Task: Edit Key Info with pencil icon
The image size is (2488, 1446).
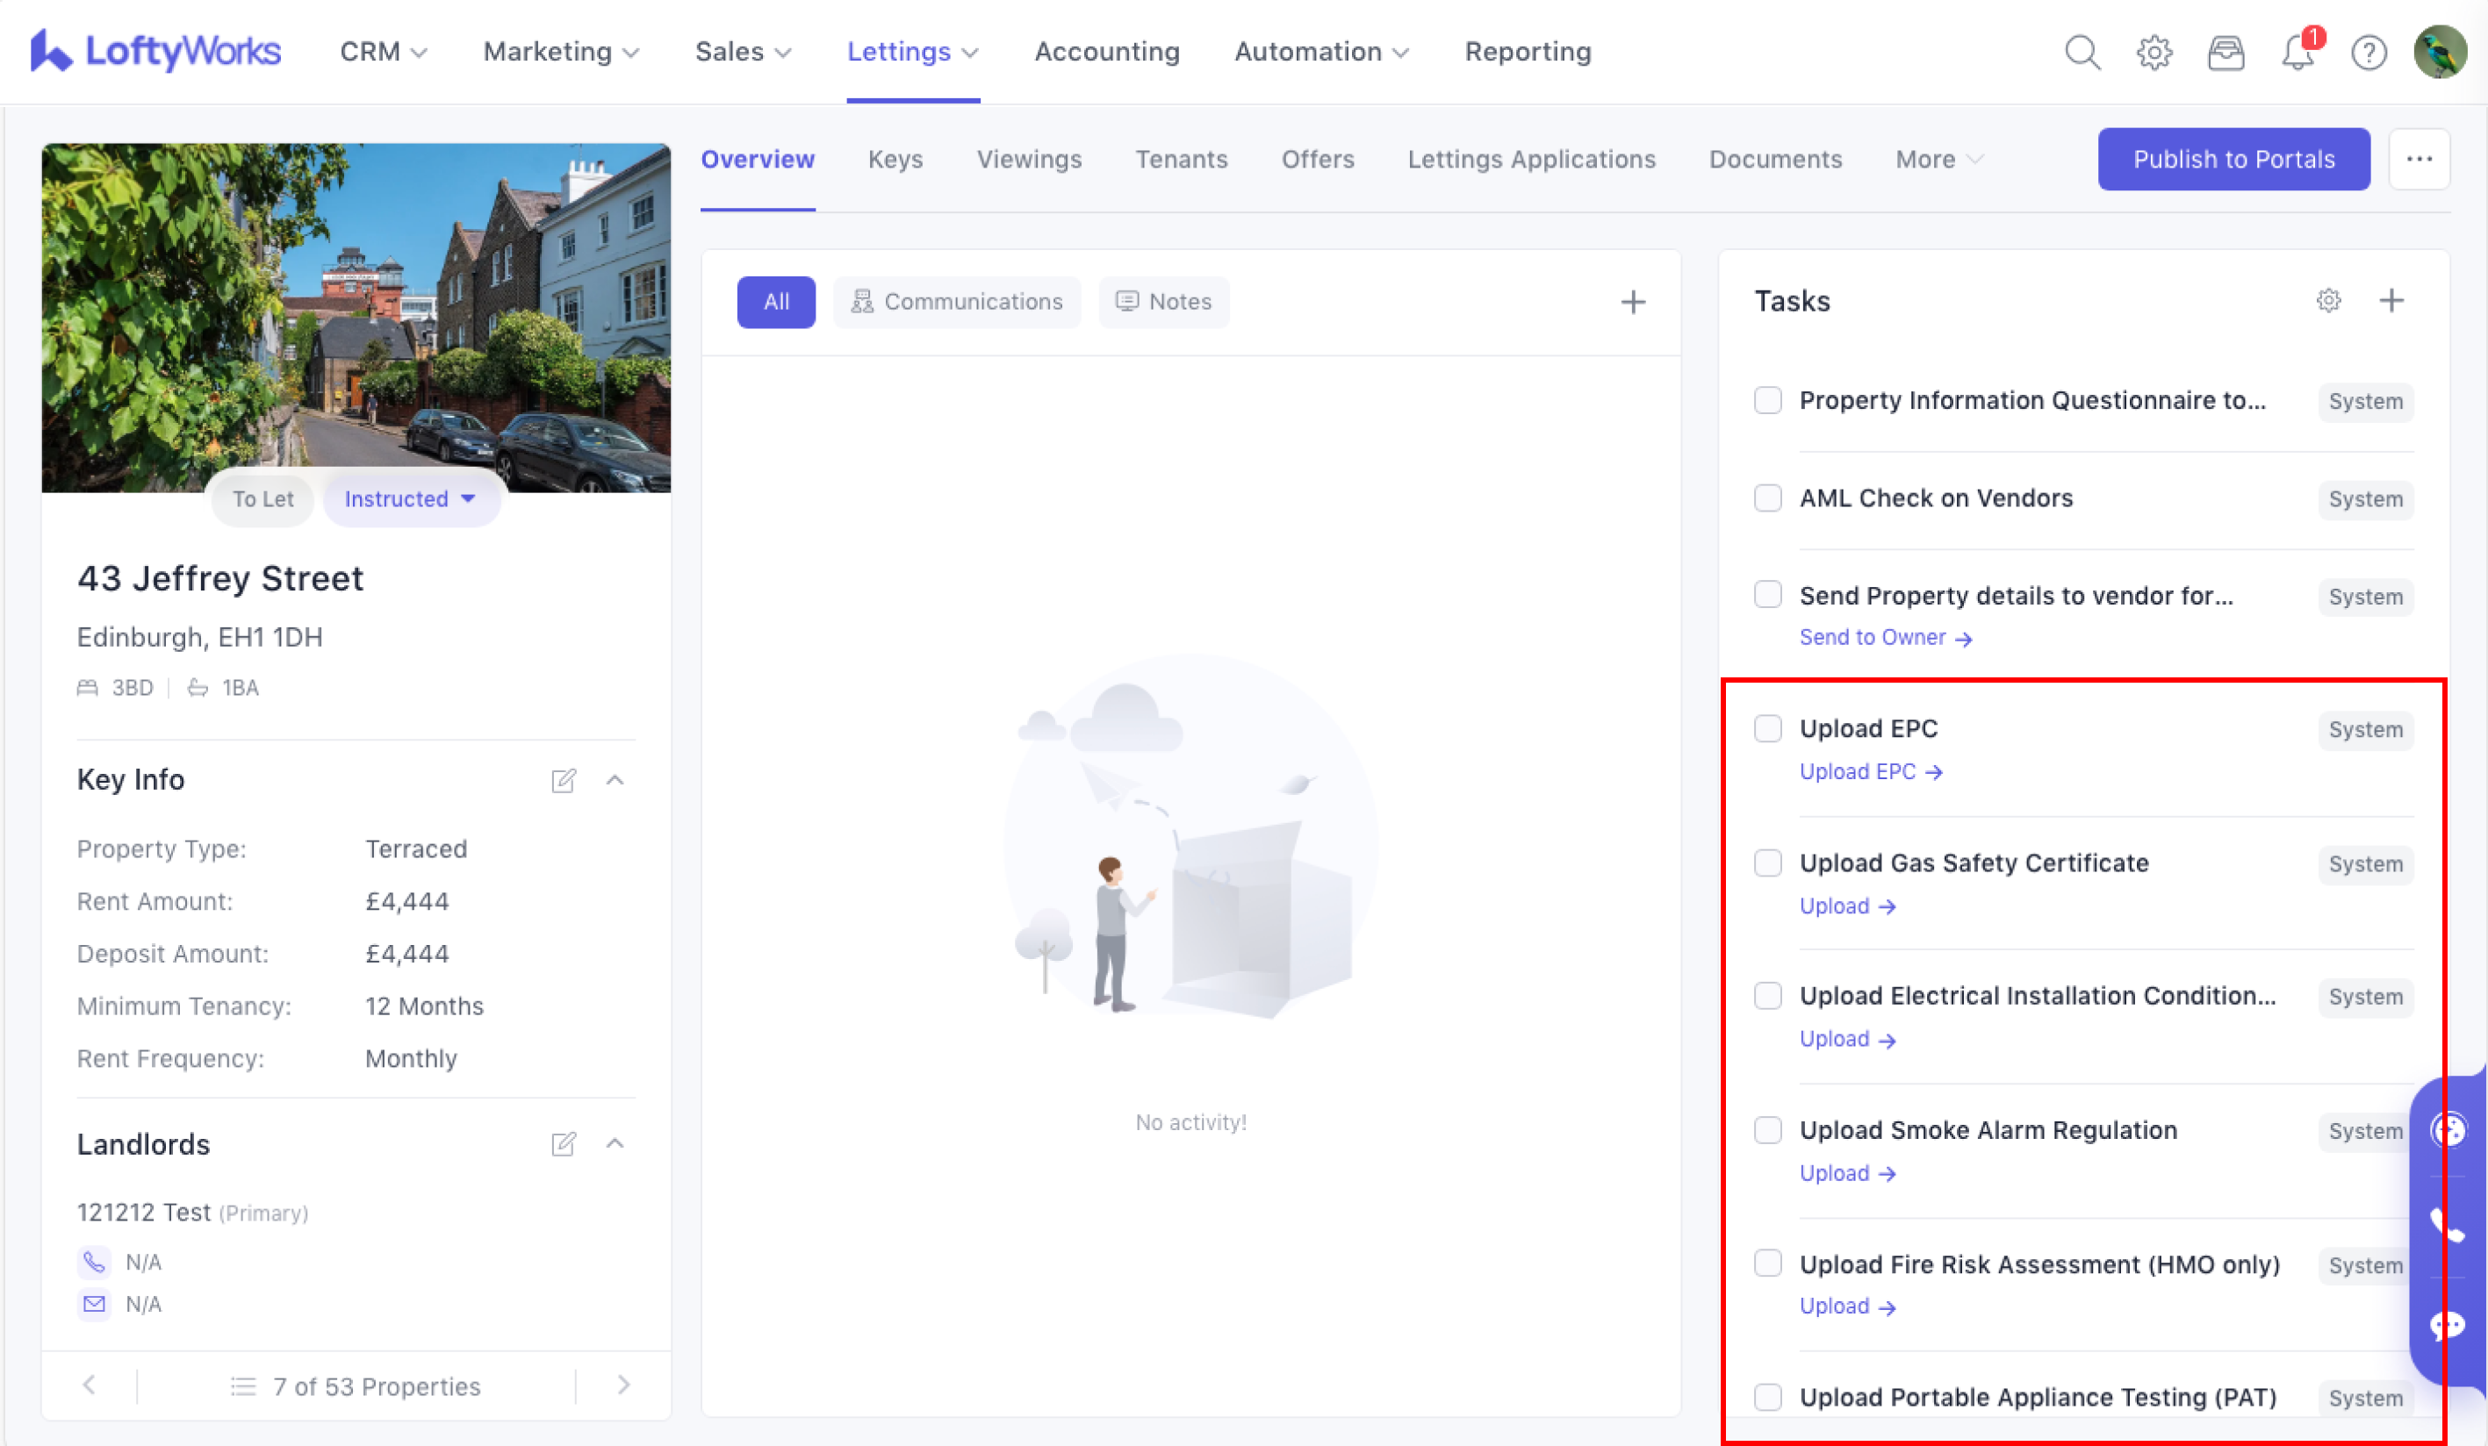Action: [563, 781]
